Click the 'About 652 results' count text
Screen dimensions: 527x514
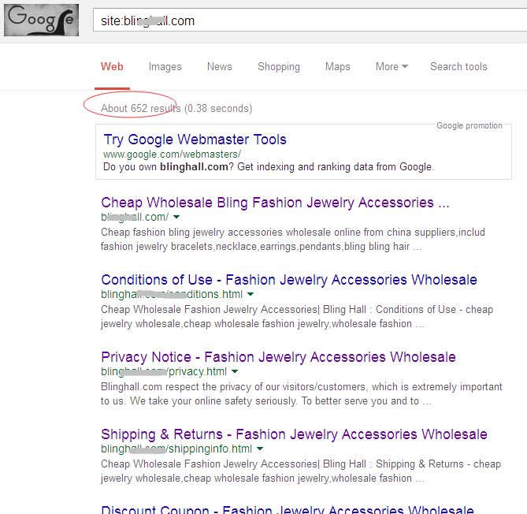click(x=141, y=108)
